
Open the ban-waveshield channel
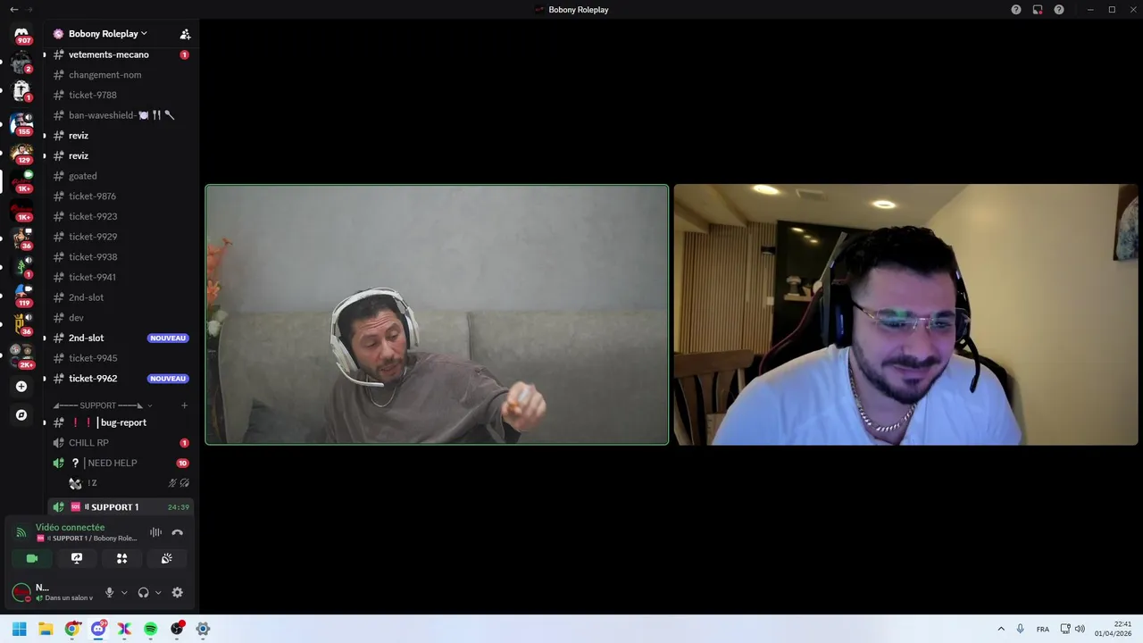click(121, 115)
